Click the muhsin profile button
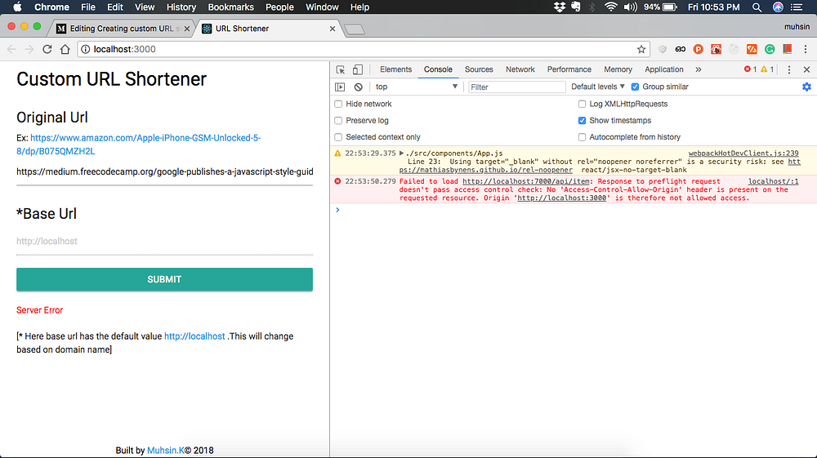This screenshot has height=458, width=817. (797, 27)
